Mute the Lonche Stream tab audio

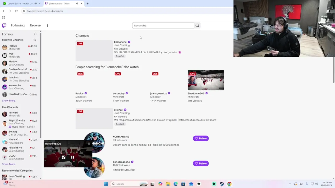(36, 4)
